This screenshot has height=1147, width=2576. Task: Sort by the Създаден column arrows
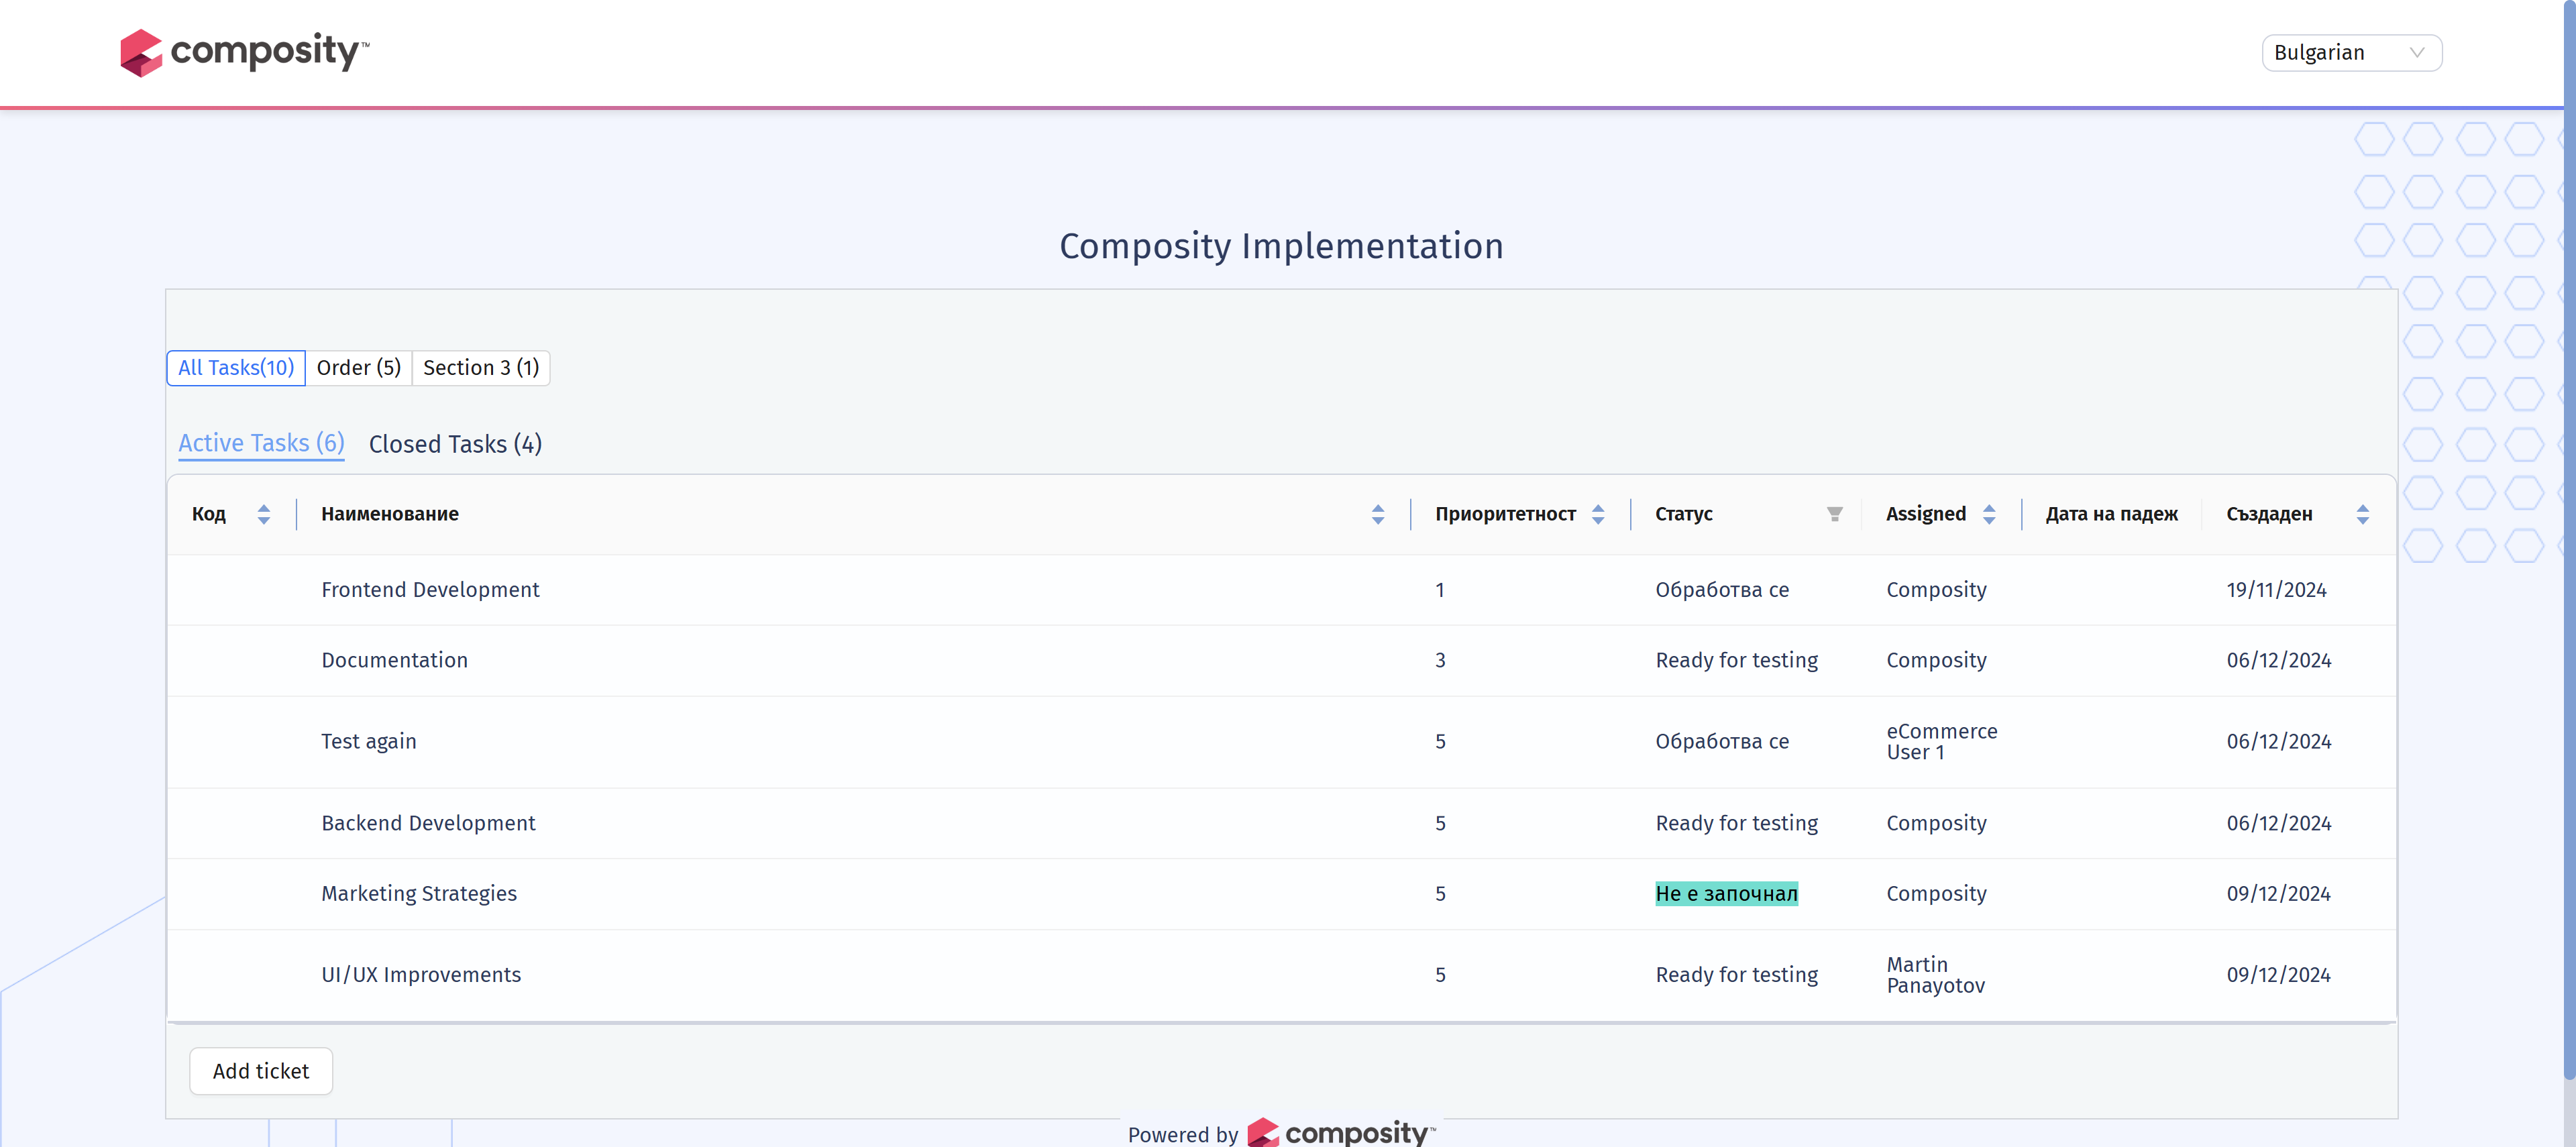pos(2363,514)
